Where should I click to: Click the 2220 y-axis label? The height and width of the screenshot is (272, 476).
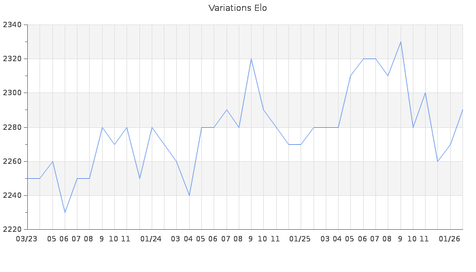(12, 229)
